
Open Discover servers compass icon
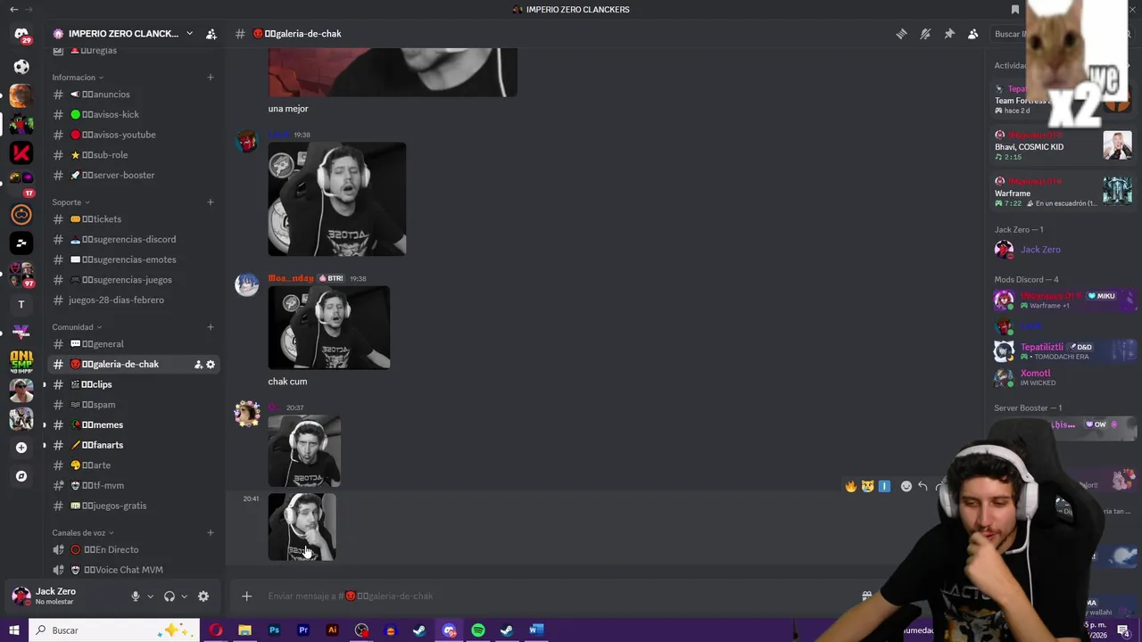point(21,476)
